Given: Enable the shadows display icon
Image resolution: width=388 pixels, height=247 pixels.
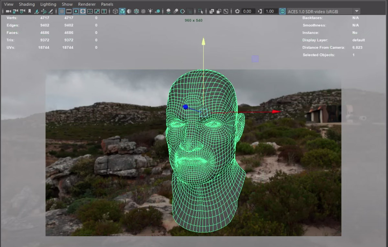Looking at the screenshot, I should (168, 11).
